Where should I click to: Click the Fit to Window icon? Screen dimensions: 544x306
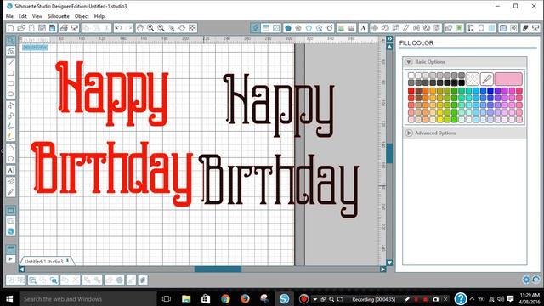click(193, 28)
